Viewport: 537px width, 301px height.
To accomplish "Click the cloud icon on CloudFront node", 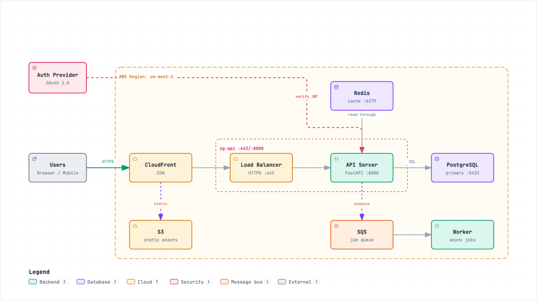I will pos(135,159).
